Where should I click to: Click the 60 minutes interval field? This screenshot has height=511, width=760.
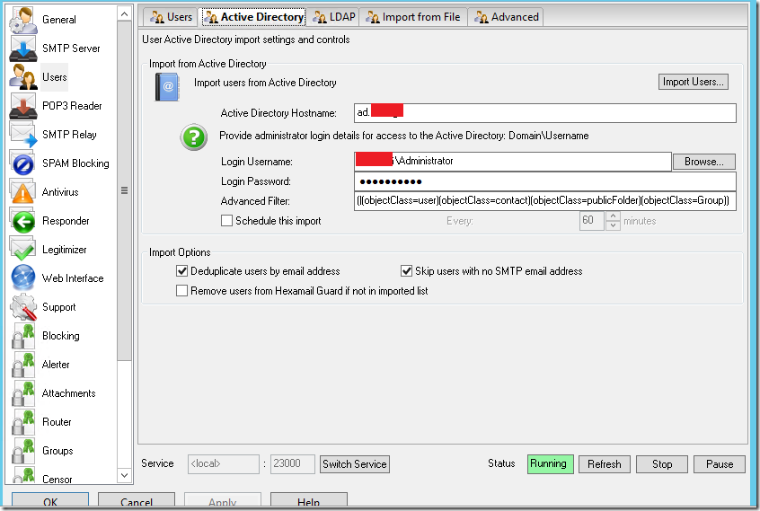coord(592,221)
